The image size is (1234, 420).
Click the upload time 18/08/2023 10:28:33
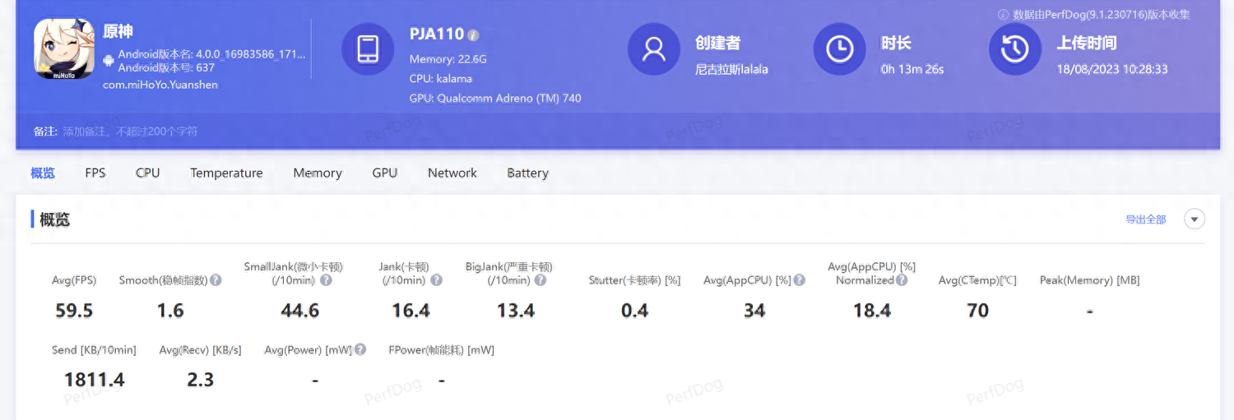1112,69
